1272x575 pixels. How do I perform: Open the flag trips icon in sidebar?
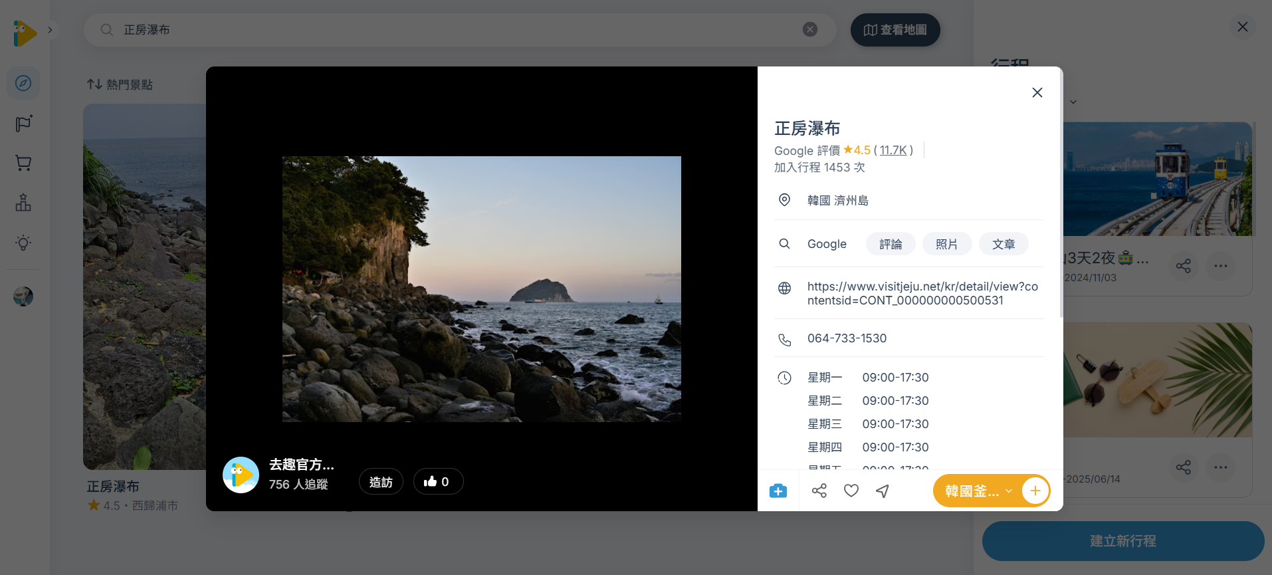[x=23, y=124]
